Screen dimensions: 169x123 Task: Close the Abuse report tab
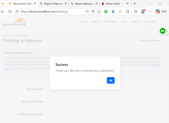127,4
